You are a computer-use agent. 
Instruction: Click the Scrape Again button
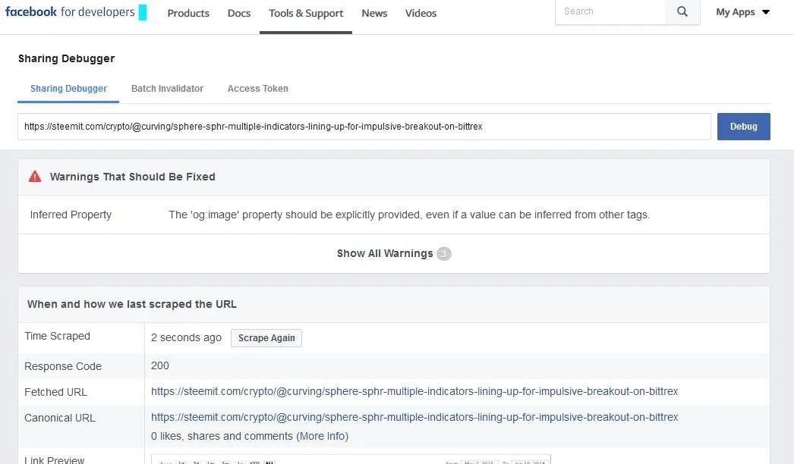(266, 338)
